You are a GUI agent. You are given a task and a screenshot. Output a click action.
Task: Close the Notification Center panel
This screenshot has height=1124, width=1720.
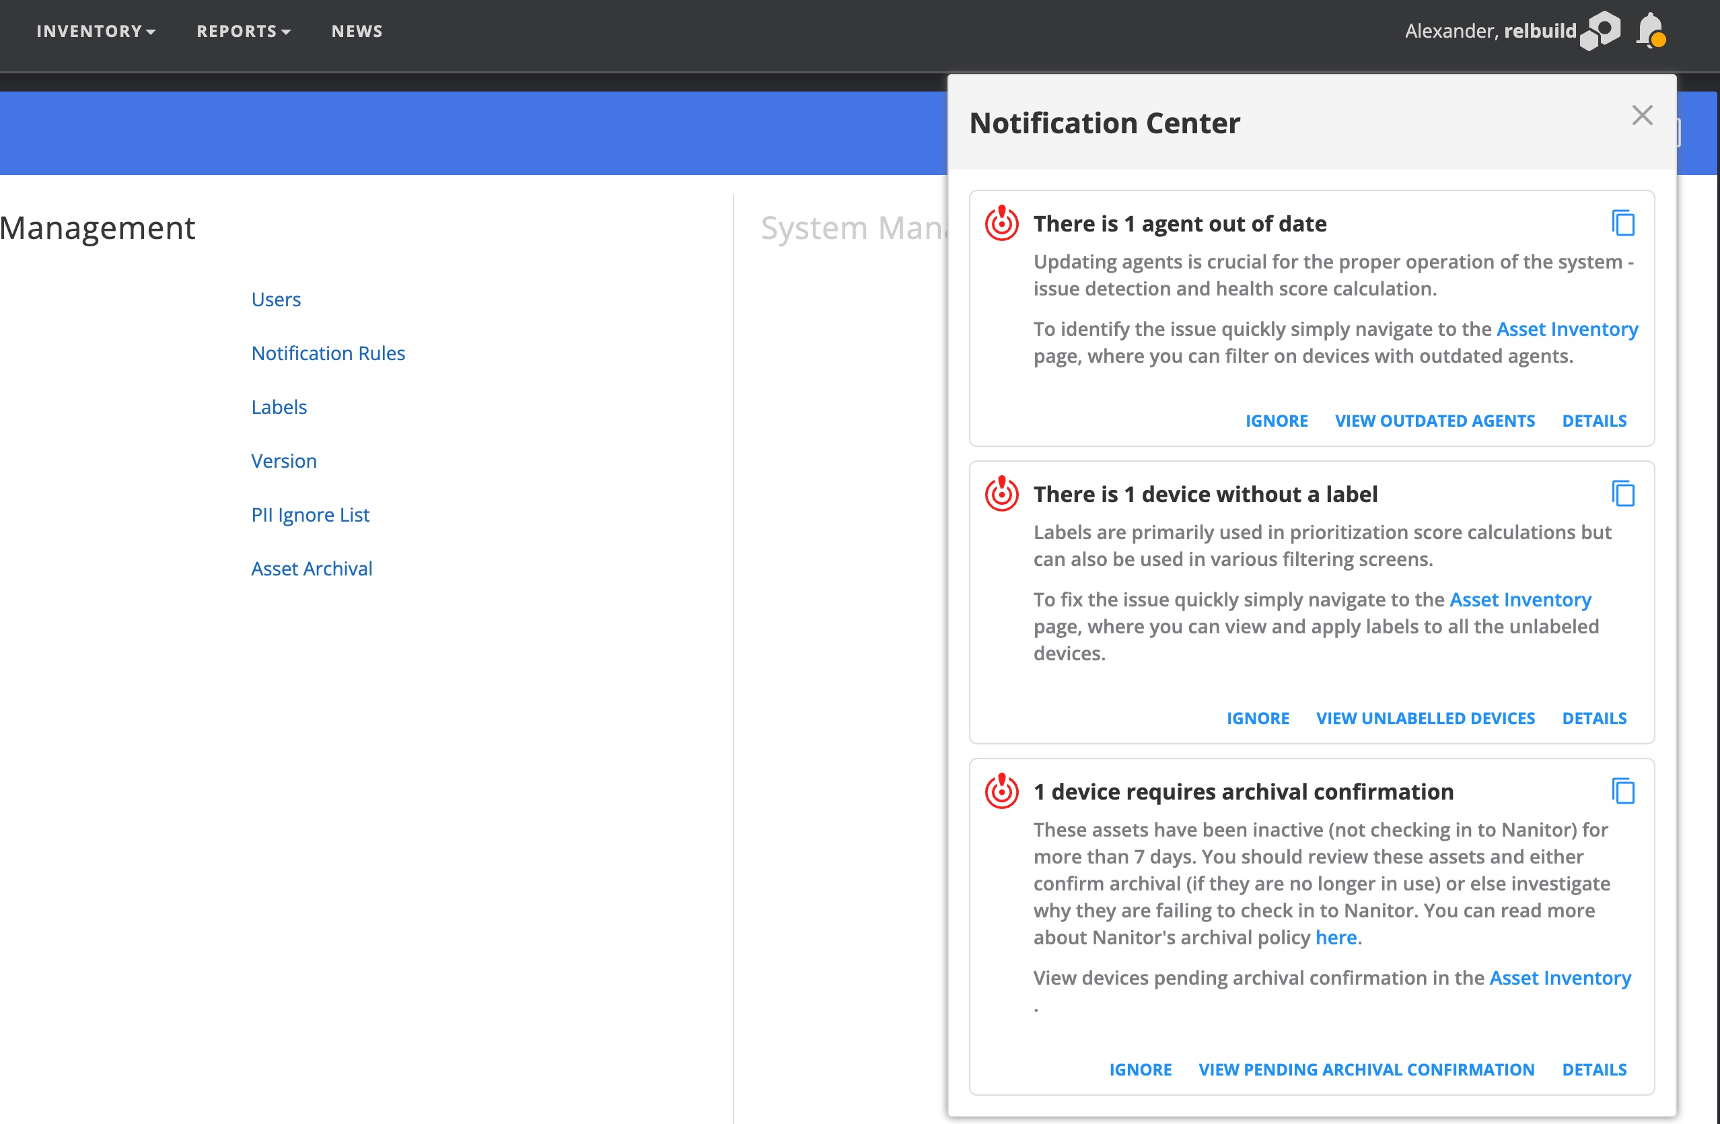(1642, 115)
